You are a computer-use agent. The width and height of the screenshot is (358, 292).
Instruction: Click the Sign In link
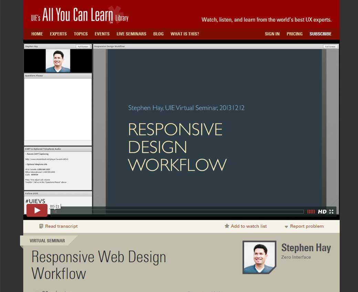pyautogui.click(x=272, y=34)
